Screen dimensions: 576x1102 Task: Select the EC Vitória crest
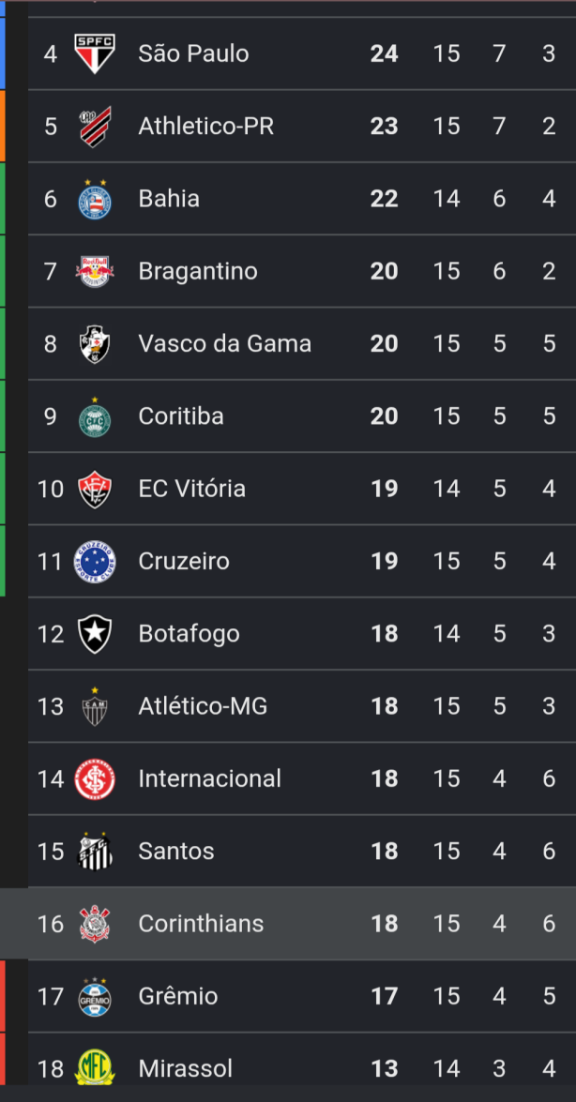[95, 490]
